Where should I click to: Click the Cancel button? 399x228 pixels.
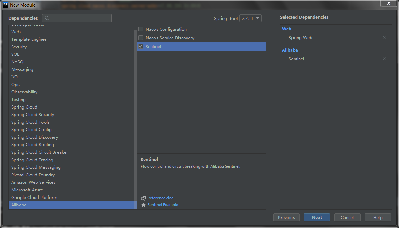point(347,218)
